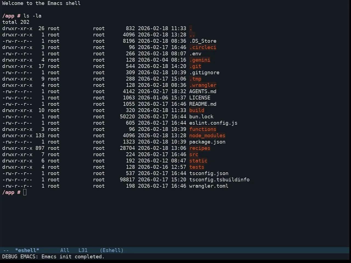Select the tsconfig.json file name
351x263 pixels.
pos(209,173)
